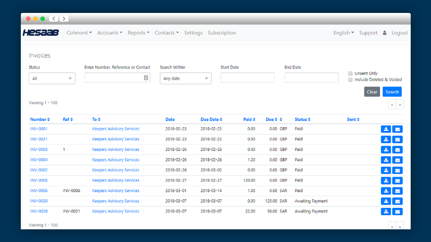Download invoice INV-0001 via download icon
The height and width of the screenshot is (242, 431).
[x=386, y=129]
